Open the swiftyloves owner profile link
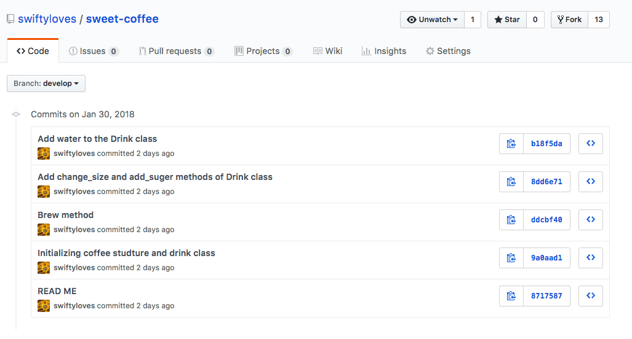This screenshot has height=339, width=632. point(47,19)
